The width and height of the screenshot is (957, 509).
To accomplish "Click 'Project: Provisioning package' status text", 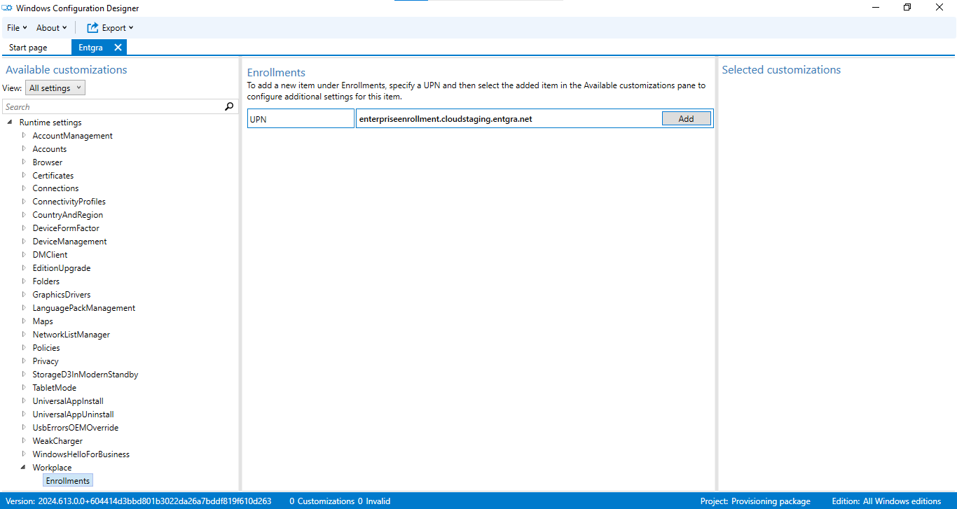I will pos(755,501).
